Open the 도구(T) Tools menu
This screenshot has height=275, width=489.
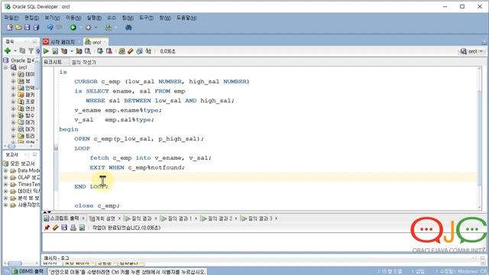click(x=146, y=18)
